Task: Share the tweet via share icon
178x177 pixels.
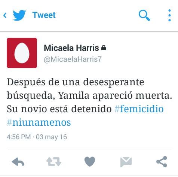Action: click(162, 162)
